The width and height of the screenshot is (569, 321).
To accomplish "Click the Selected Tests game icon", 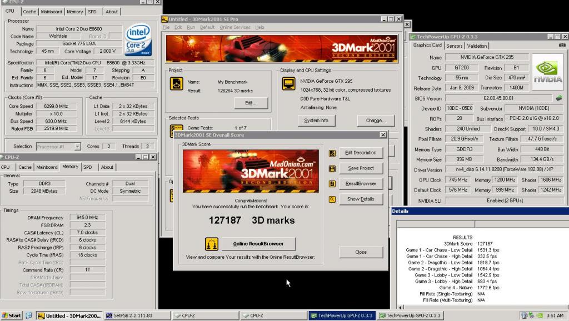I will coord(176,131).
